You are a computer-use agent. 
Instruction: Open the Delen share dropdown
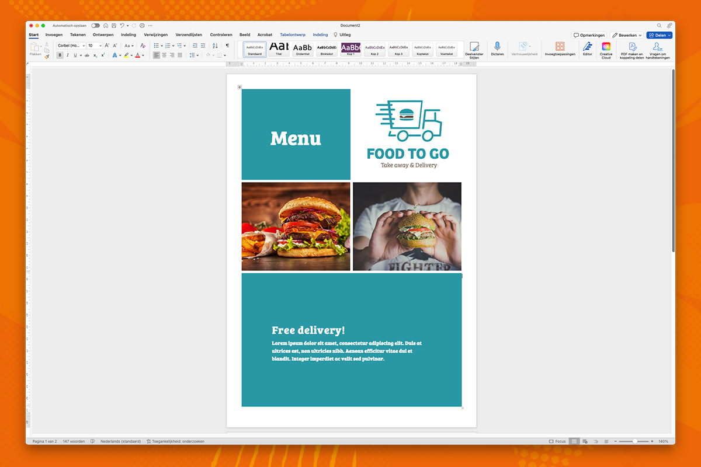(x=660, y=35)
